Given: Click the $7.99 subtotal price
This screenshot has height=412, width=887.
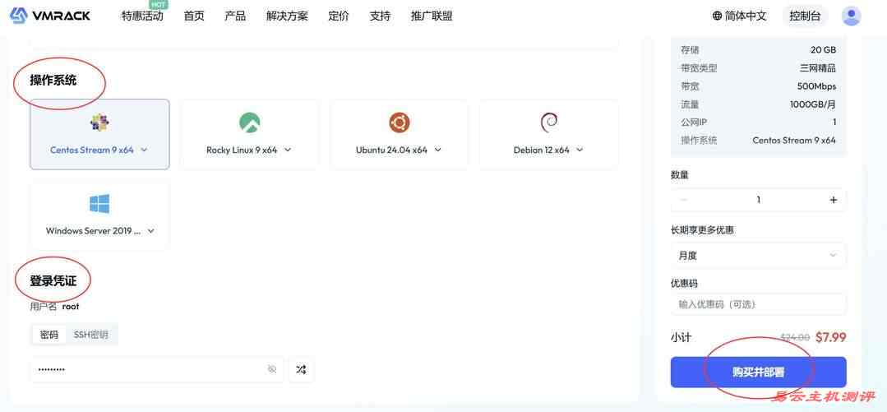Looking at the screenshot, I should (x=830, y=337).
